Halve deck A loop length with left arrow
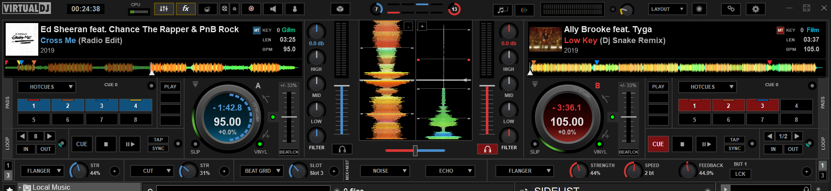The image size is (831, 191). coord(22,136)
